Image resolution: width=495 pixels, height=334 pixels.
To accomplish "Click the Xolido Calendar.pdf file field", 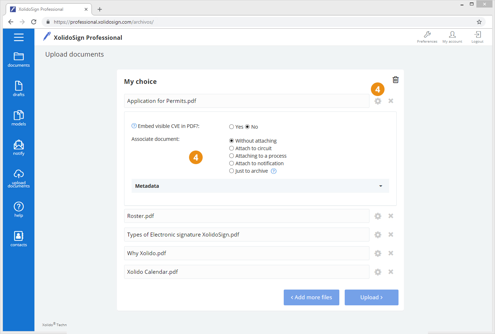I will tap(247, 272).
